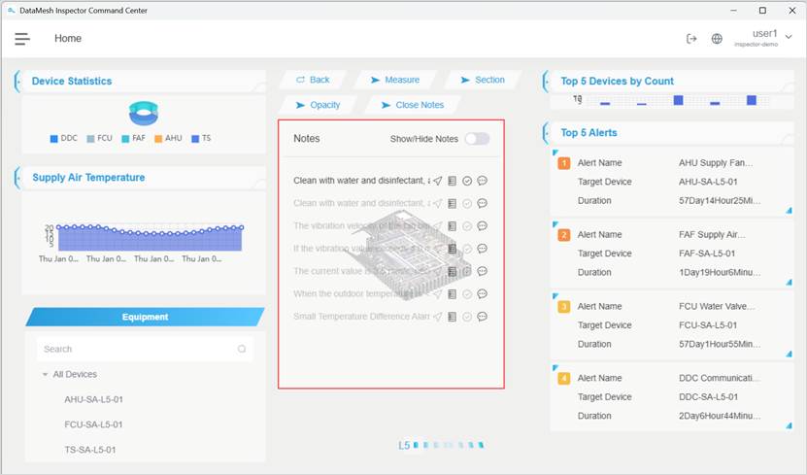
Task: Open the hamburger navigation menu
Action: (x=22, y=39)
